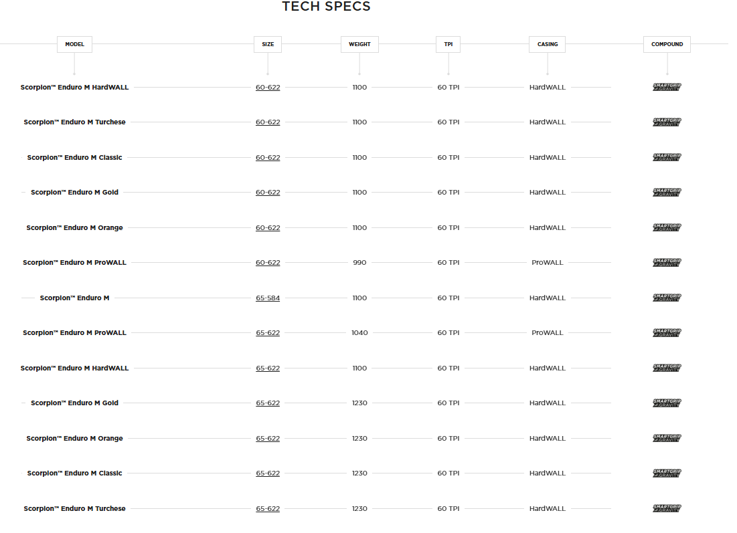Select compound logo for the first HardWALL row

tap(667, 87)
